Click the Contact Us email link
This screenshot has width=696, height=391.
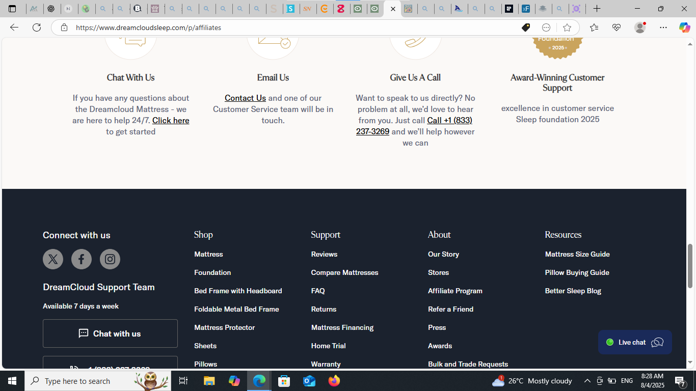245,98
